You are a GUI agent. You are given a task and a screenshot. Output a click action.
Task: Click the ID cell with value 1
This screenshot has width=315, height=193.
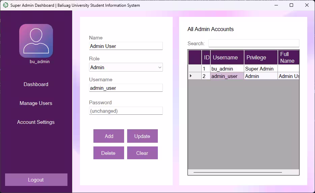(206, 68)
